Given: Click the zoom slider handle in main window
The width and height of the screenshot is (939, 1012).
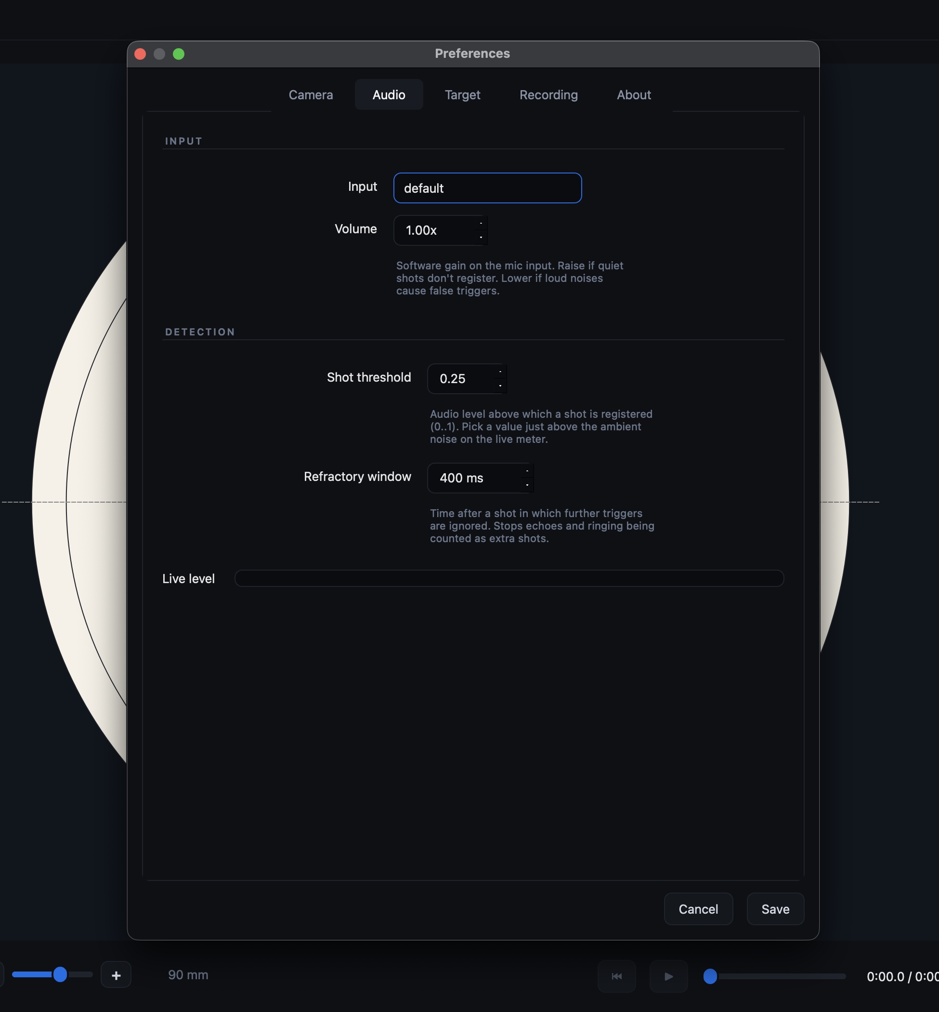Looking at the screenshot, I should [x=60, y=974].
